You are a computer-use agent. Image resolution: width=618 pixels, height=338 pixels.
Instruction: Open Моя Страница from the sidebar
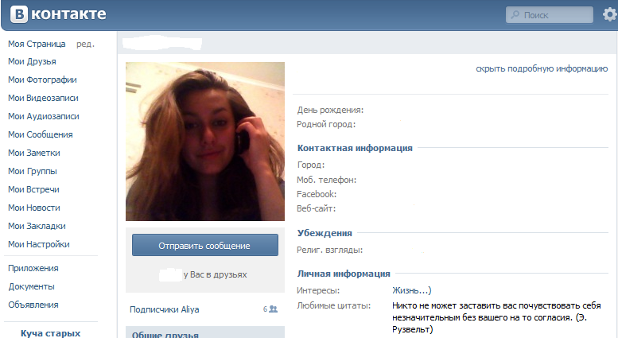(37, 44)
